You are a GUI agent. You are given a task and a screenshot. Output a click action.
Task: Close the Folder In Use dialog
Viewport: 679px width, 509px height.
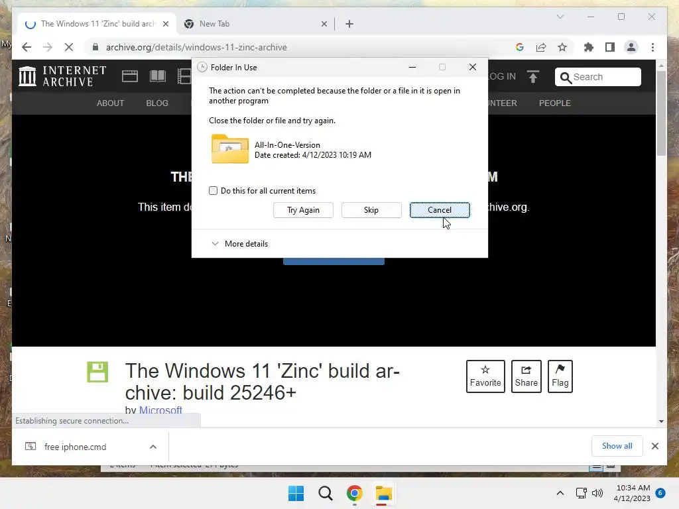pyautogui.click(x=472, y=67)
